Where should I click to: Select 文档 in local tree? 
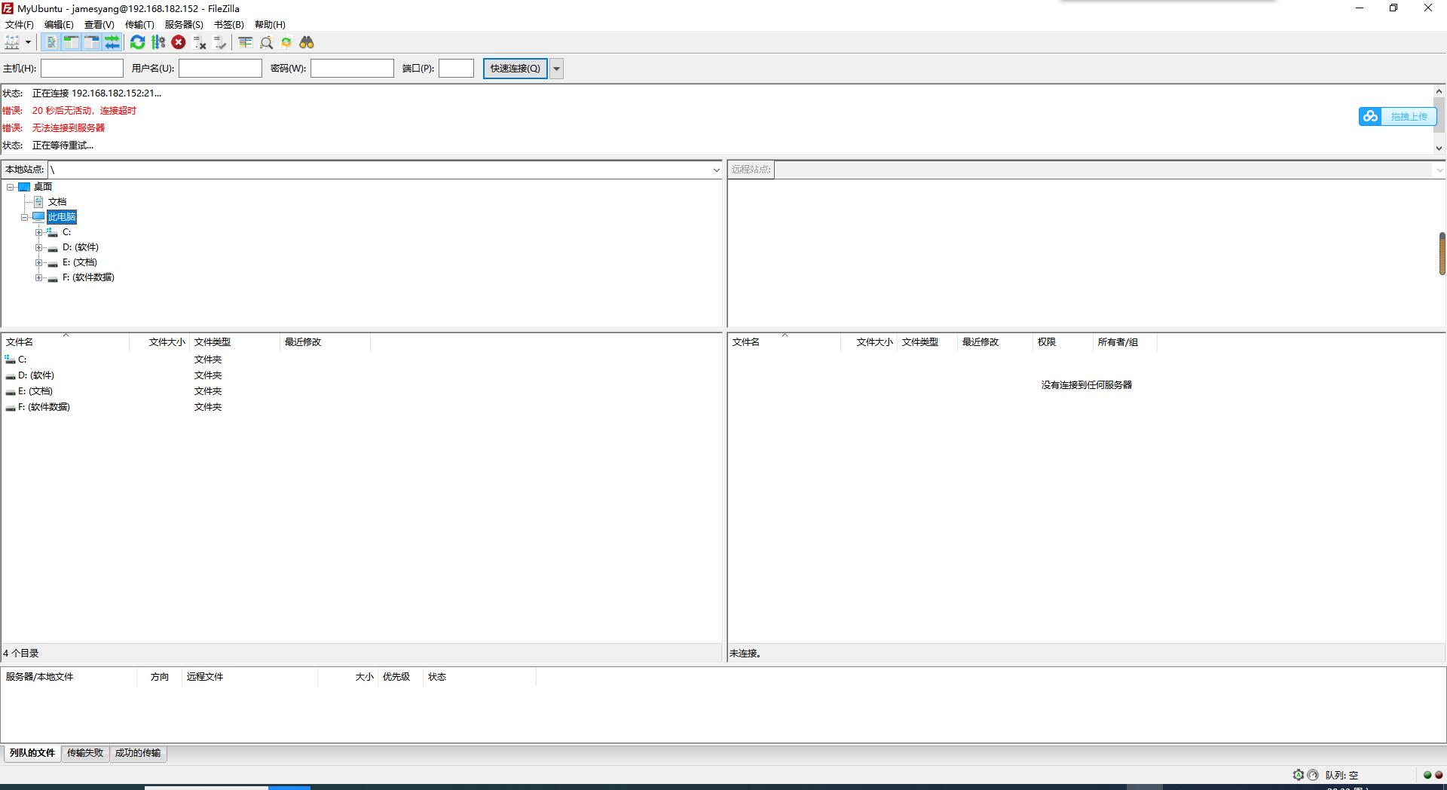57,202
